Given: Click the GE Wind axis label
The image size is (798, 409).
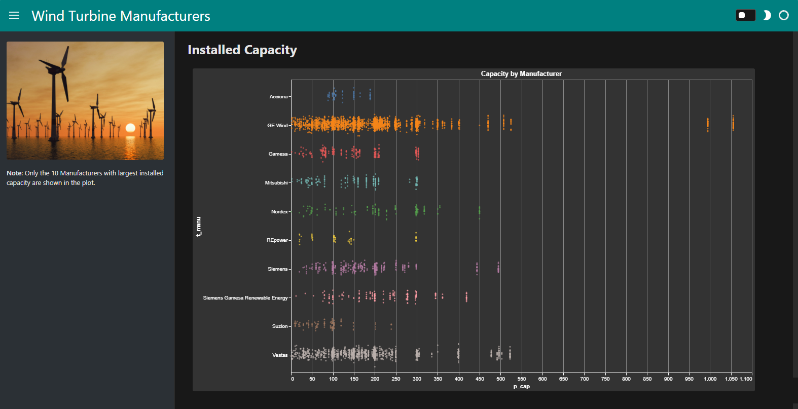Looking at the screenshot, I should (x=277, y=125).
